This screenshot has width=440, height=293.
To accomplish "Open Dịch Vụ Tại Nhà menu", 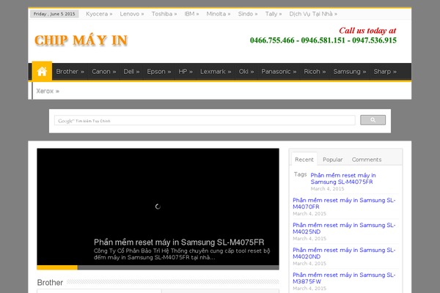I will [x=313, y=14].
